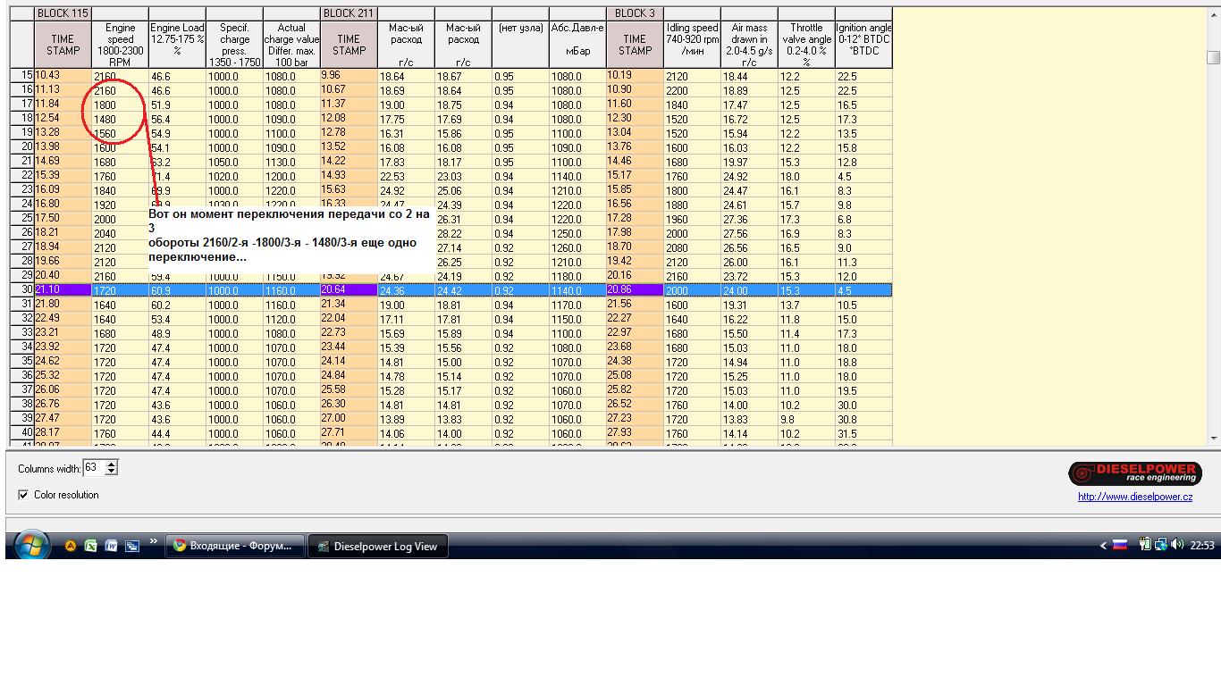Toggle the Color resolution checkbox
Screen dimensions: 1221x686
click(x=23, y=495)
